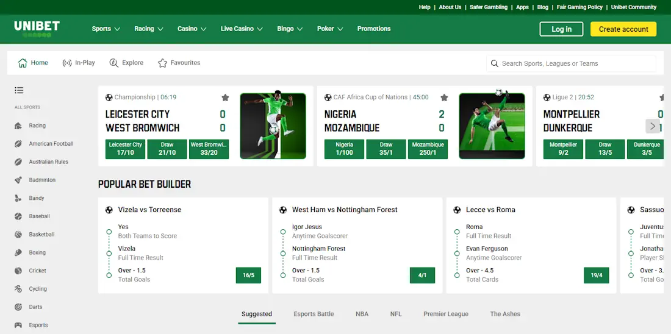Select the Darts target icon

click(18, 307)
